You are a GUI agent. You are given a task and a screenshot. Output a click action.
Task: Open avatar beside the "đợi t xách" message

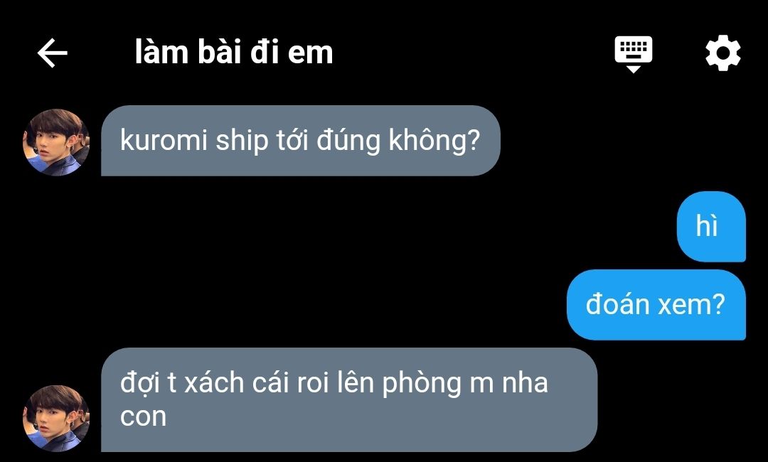point(56,418)
